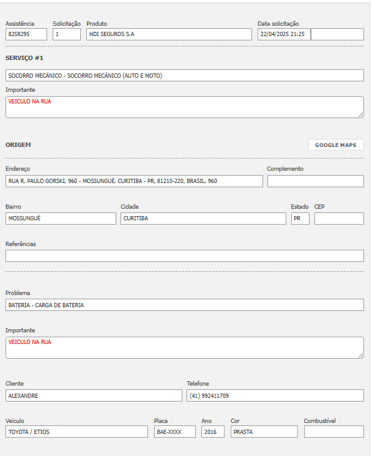Click the Estado field
Screen dimensions: 372x456
pyautogui.click(x=300, y=219)
